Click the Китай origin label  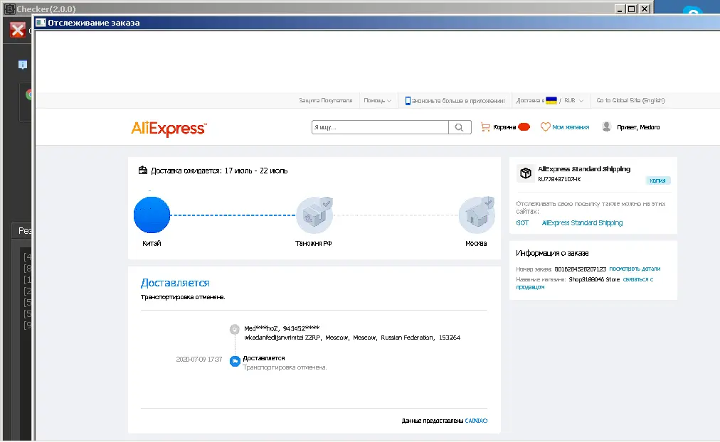pyautogui.click(x=152, y=244)
